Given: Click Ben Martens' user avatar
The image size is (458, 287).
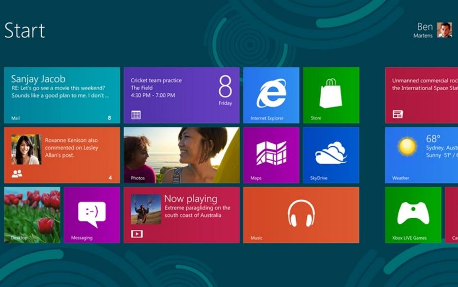Looking at the screenshot, I should (444, 30).
